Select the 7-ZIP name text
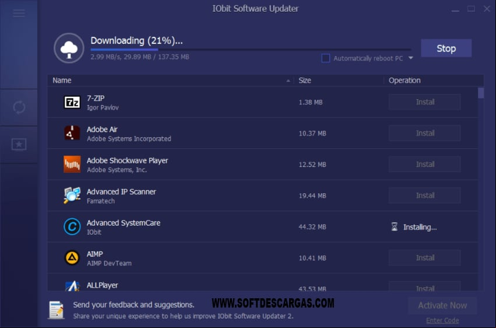 [x=96, y=98]
